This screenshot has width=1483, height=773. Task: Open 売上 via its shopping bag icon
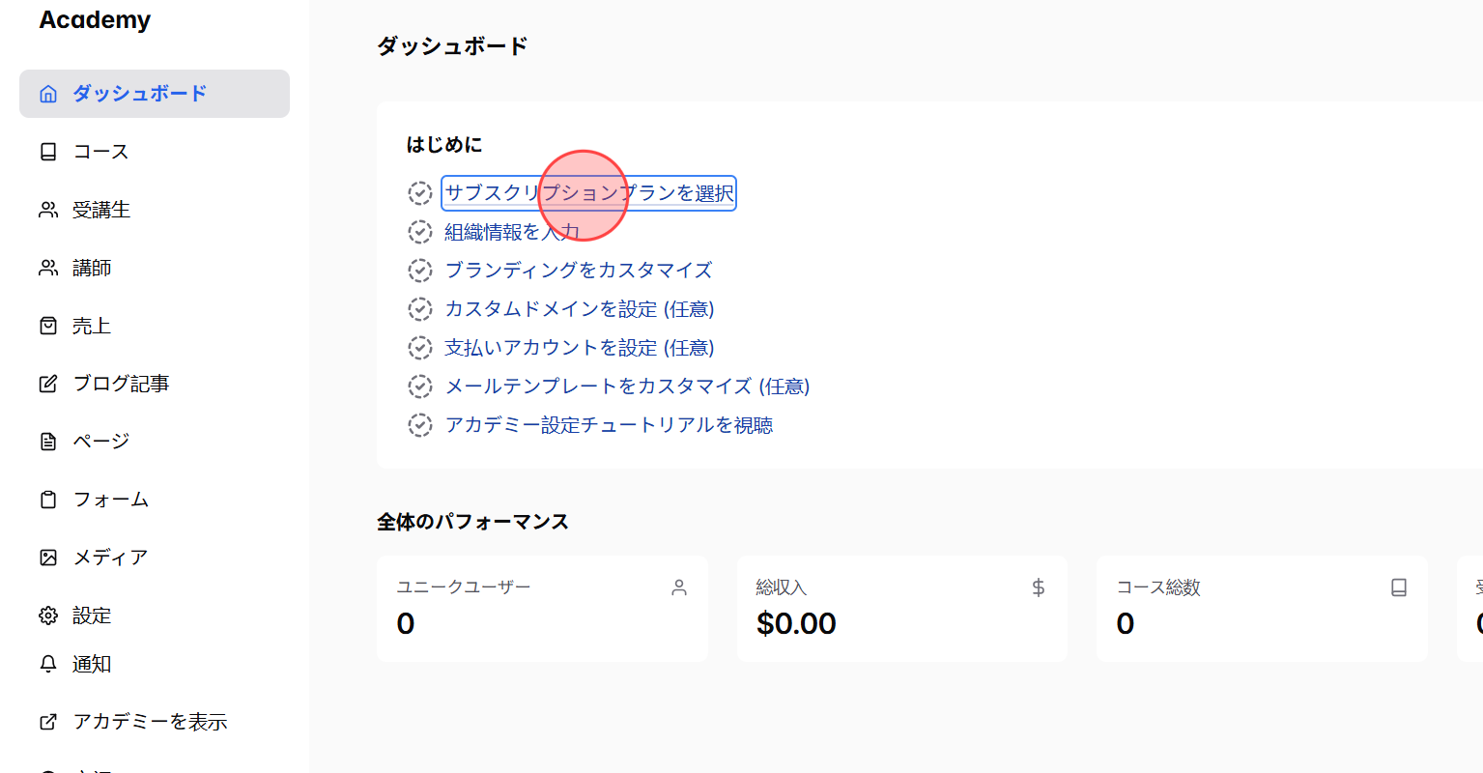[47, 325]
